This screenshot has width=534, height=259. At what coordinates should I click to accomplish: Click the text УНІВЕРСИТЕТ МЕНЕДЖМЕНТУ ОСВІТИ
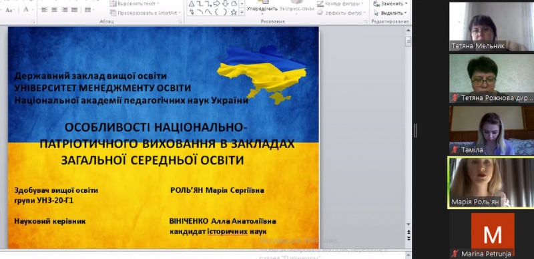click(103, 88)
